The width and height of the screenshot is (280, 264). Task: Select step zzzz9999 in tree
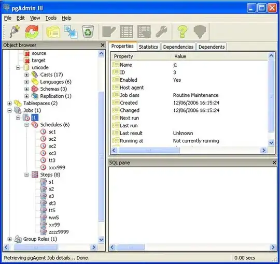point(59,232)
